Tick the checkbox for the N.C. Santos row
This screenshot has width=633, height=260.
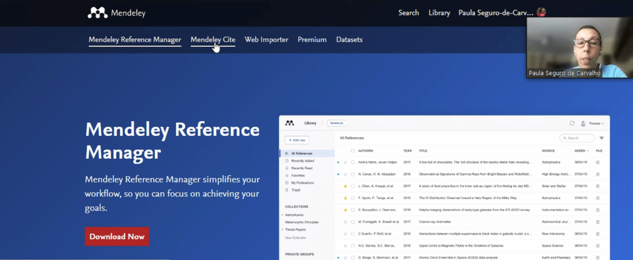(x=353, y=245)
